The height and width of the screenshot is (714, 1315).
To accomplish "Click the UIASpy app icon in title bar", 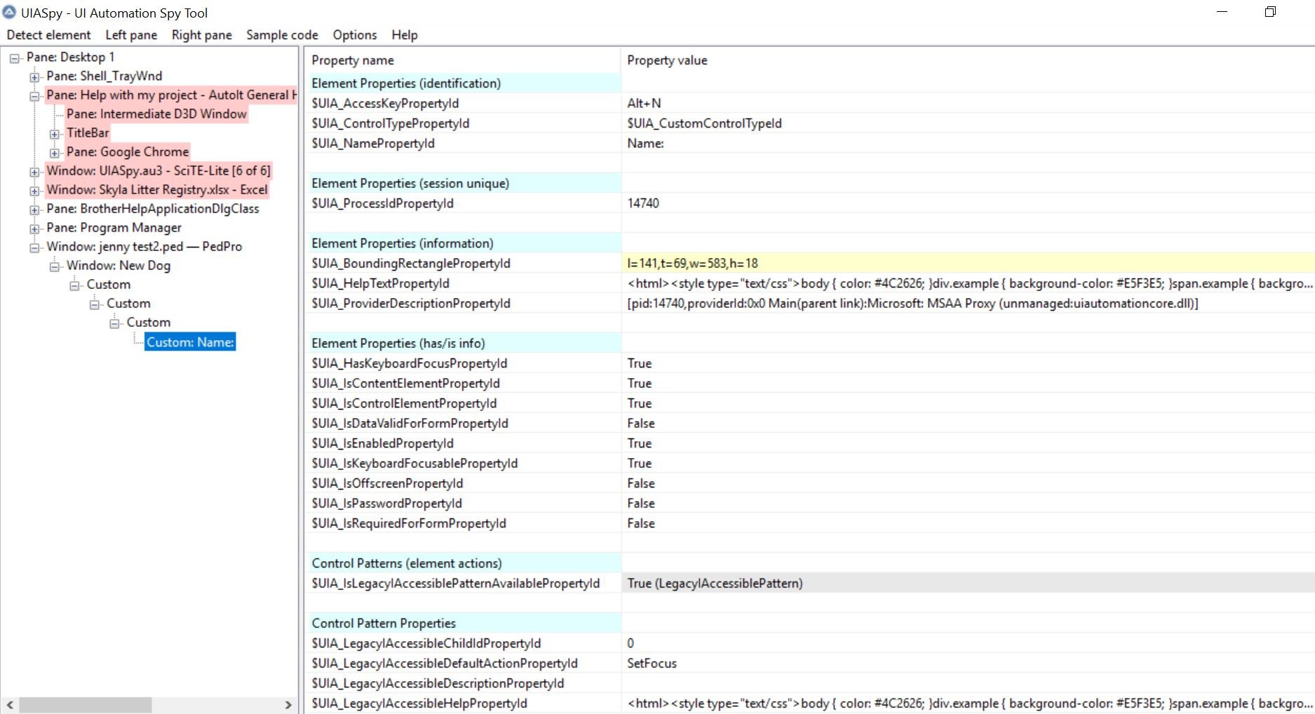I will (x=9, y=13).
